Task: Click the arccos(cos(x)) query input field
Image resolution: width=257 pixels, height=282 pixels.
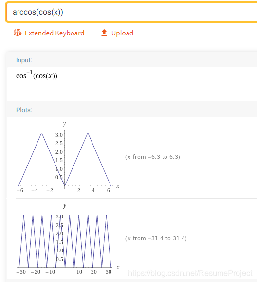Action: coord(131,12)
